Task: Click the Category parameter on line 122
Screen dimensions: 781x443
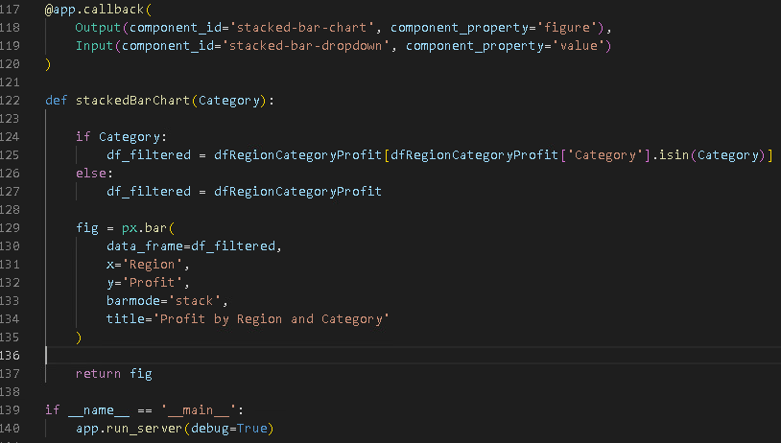Action: [229, 101]
